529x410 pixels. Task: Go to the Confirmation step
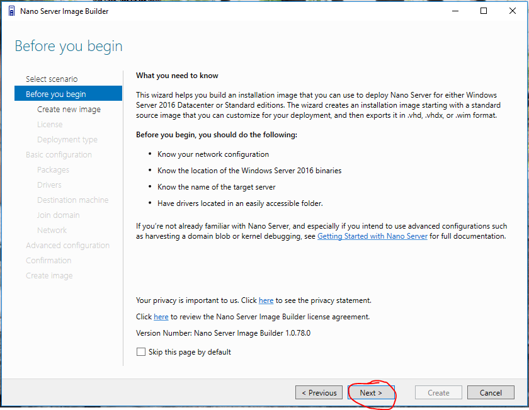pyautogui.click(x=48, y=261)
